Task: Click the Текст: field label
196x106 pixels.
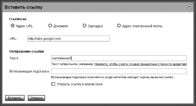Action: 14,58
